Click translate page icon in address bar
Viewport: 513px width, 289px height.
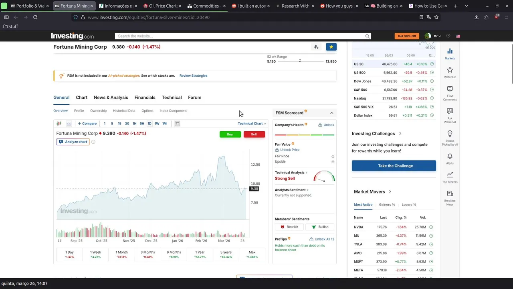click(429, 17)
